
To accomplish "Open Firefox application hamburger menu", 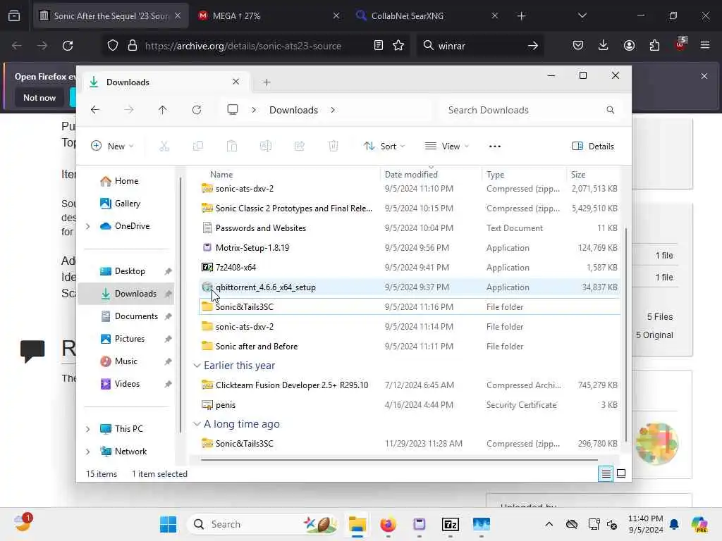I will coord(705,46).
